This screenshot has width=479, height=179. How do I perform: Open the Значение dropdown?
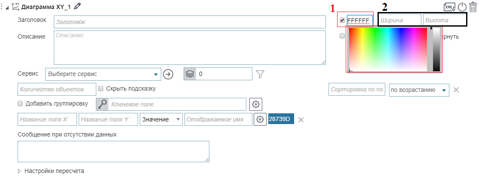coord(161,119)
